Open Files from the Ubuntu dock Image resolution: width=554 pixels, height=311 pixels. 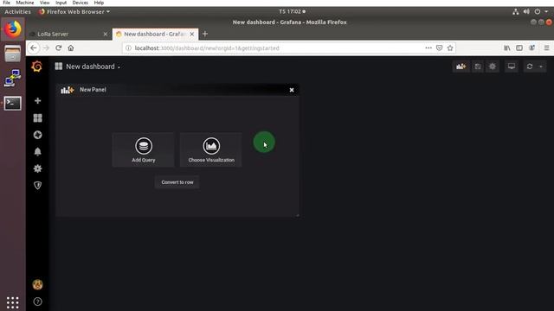[13, 54]
